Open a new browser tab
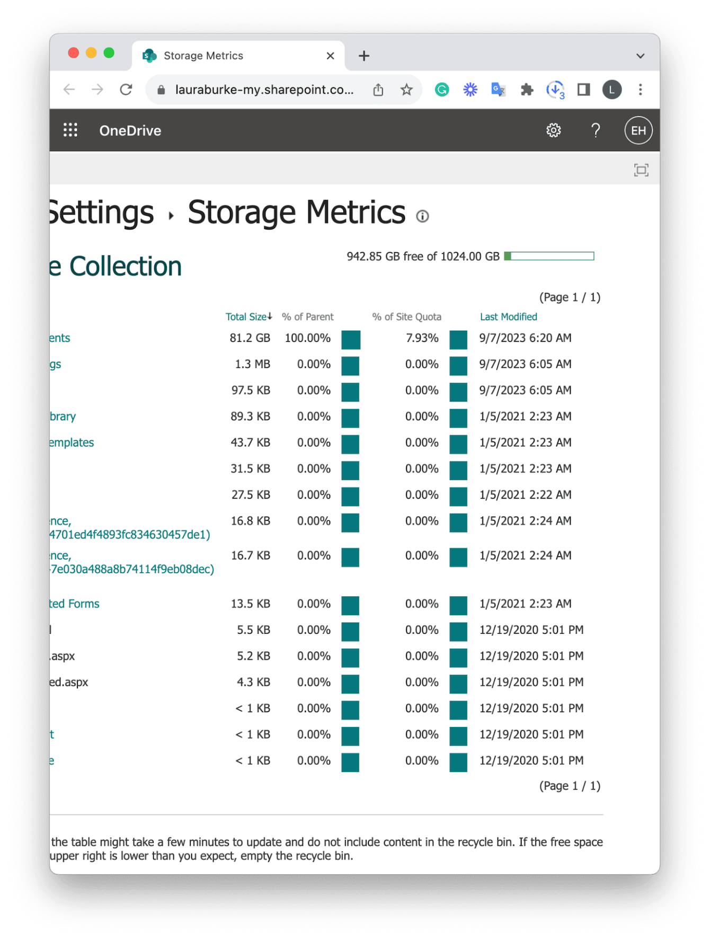The image size is (710, 940). (x=364, y=56)
